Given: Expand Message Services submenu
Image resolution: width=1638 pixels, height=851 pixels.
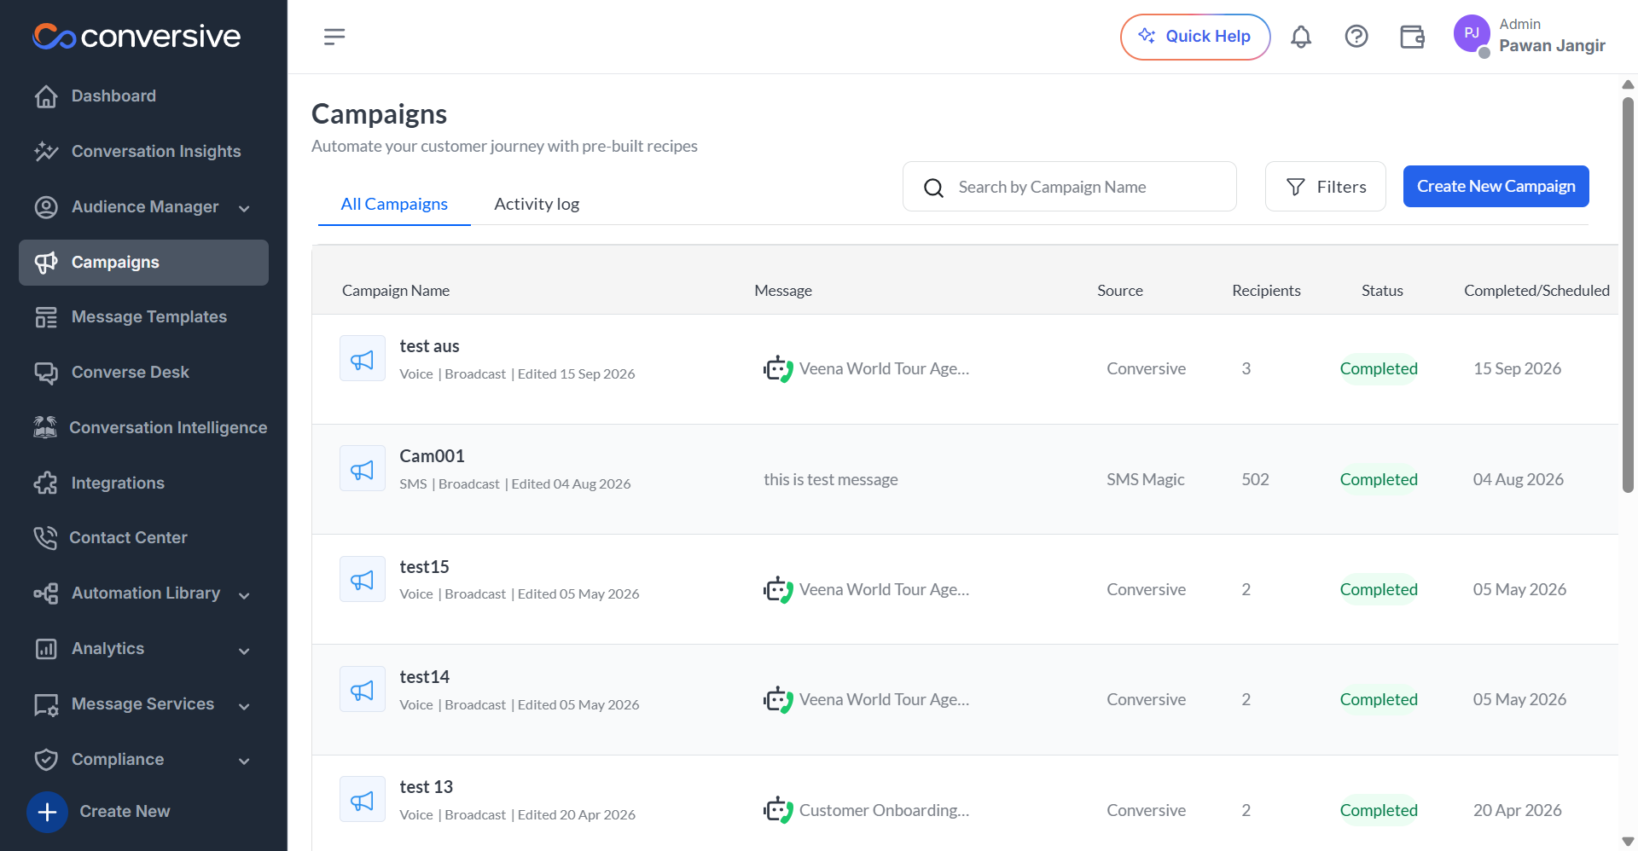Looking at the screenshot, I should click(x=244, y=706).
